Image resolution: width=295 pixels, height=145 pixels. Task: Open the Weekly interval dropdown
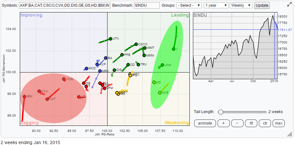[241, 5]
